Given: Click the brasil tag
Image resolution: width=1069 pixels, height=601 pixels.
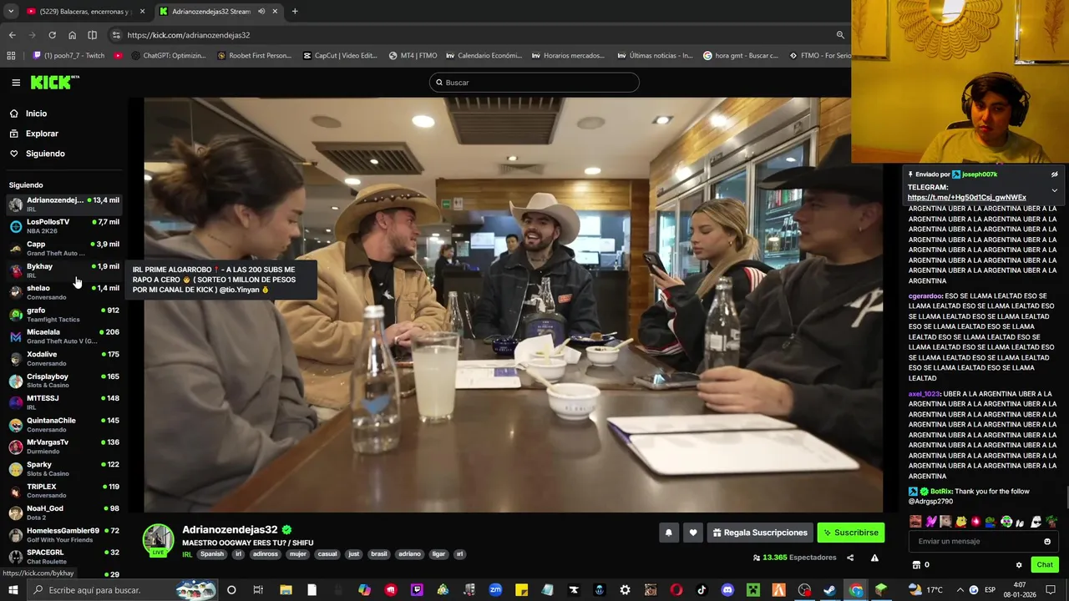Looking at the screenshot, I should click(379, 554).
